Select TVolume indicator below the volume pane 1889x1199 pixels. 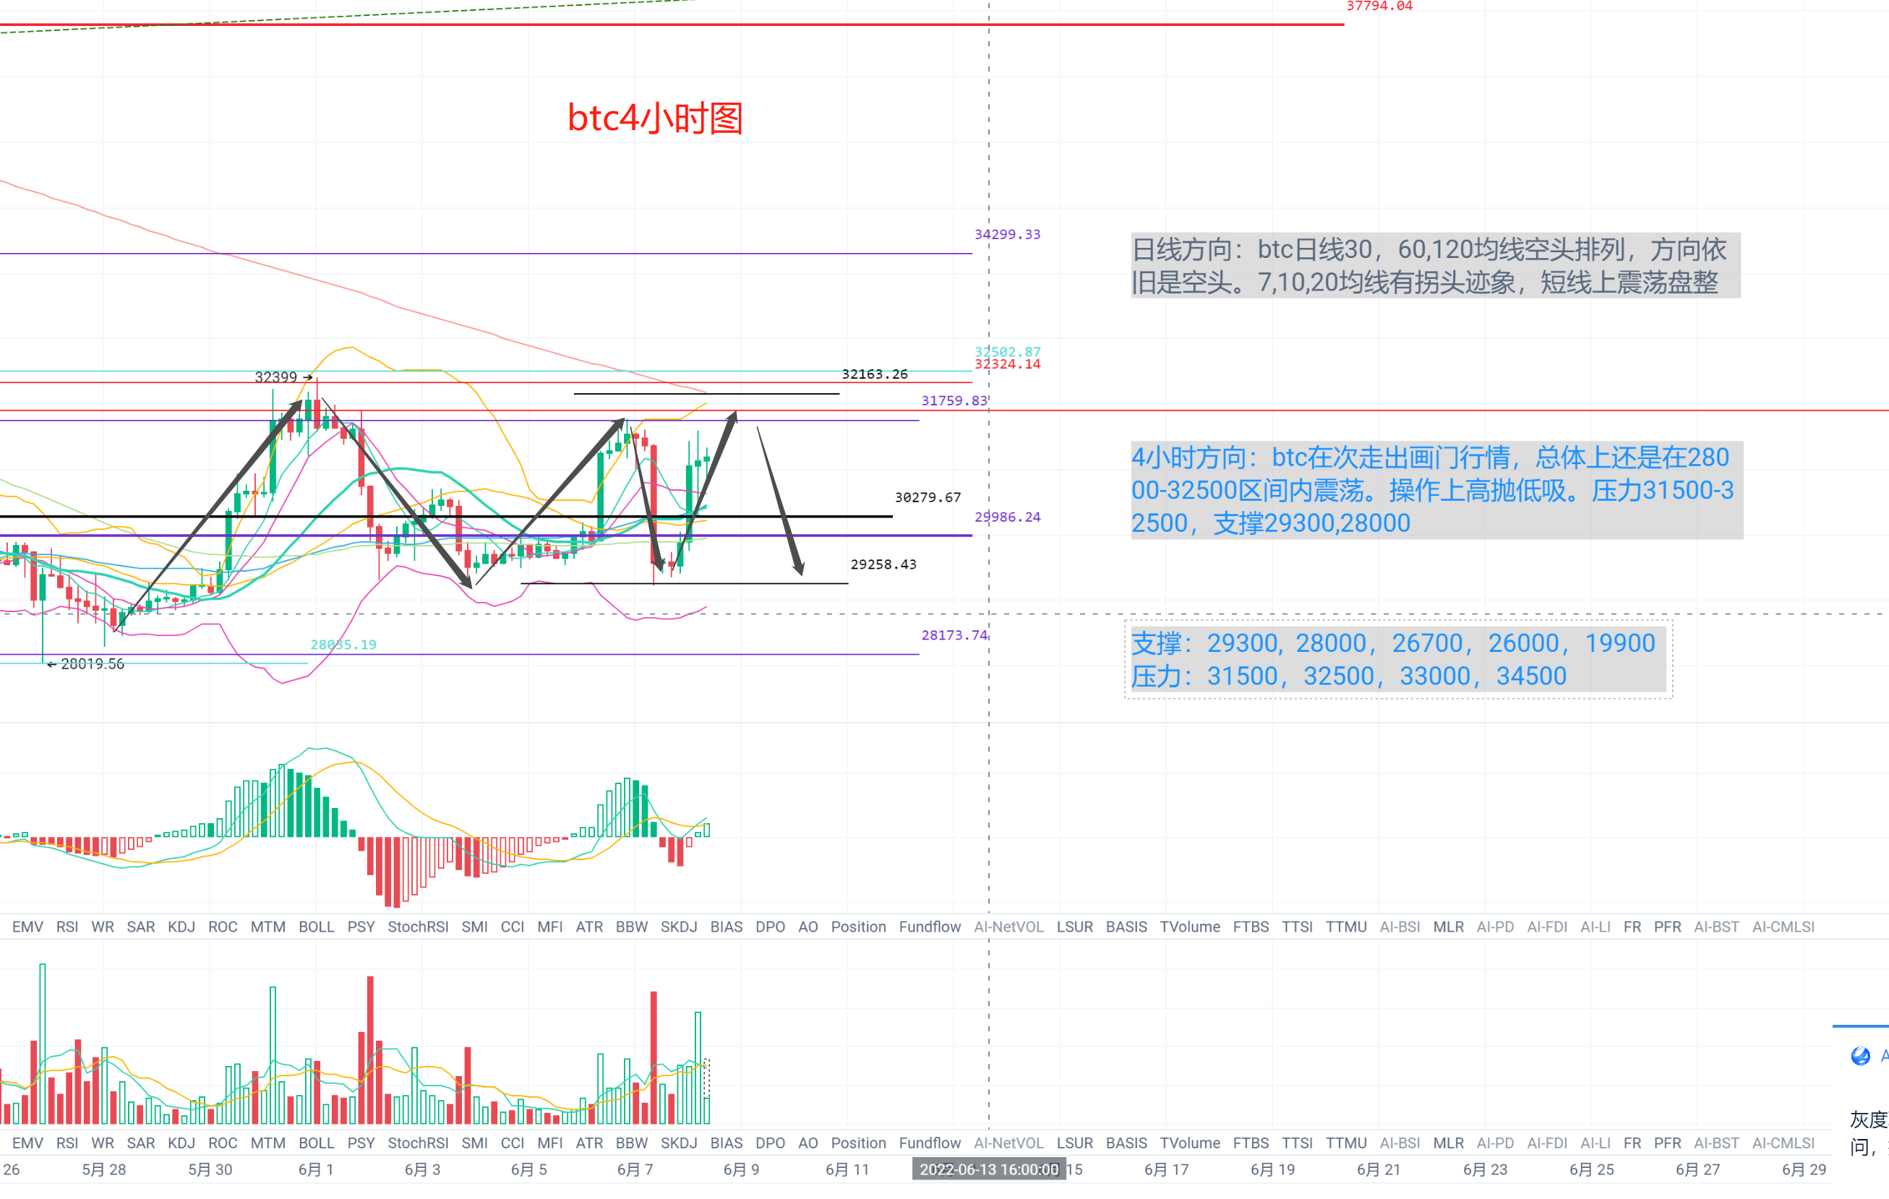(1190, 1143)
